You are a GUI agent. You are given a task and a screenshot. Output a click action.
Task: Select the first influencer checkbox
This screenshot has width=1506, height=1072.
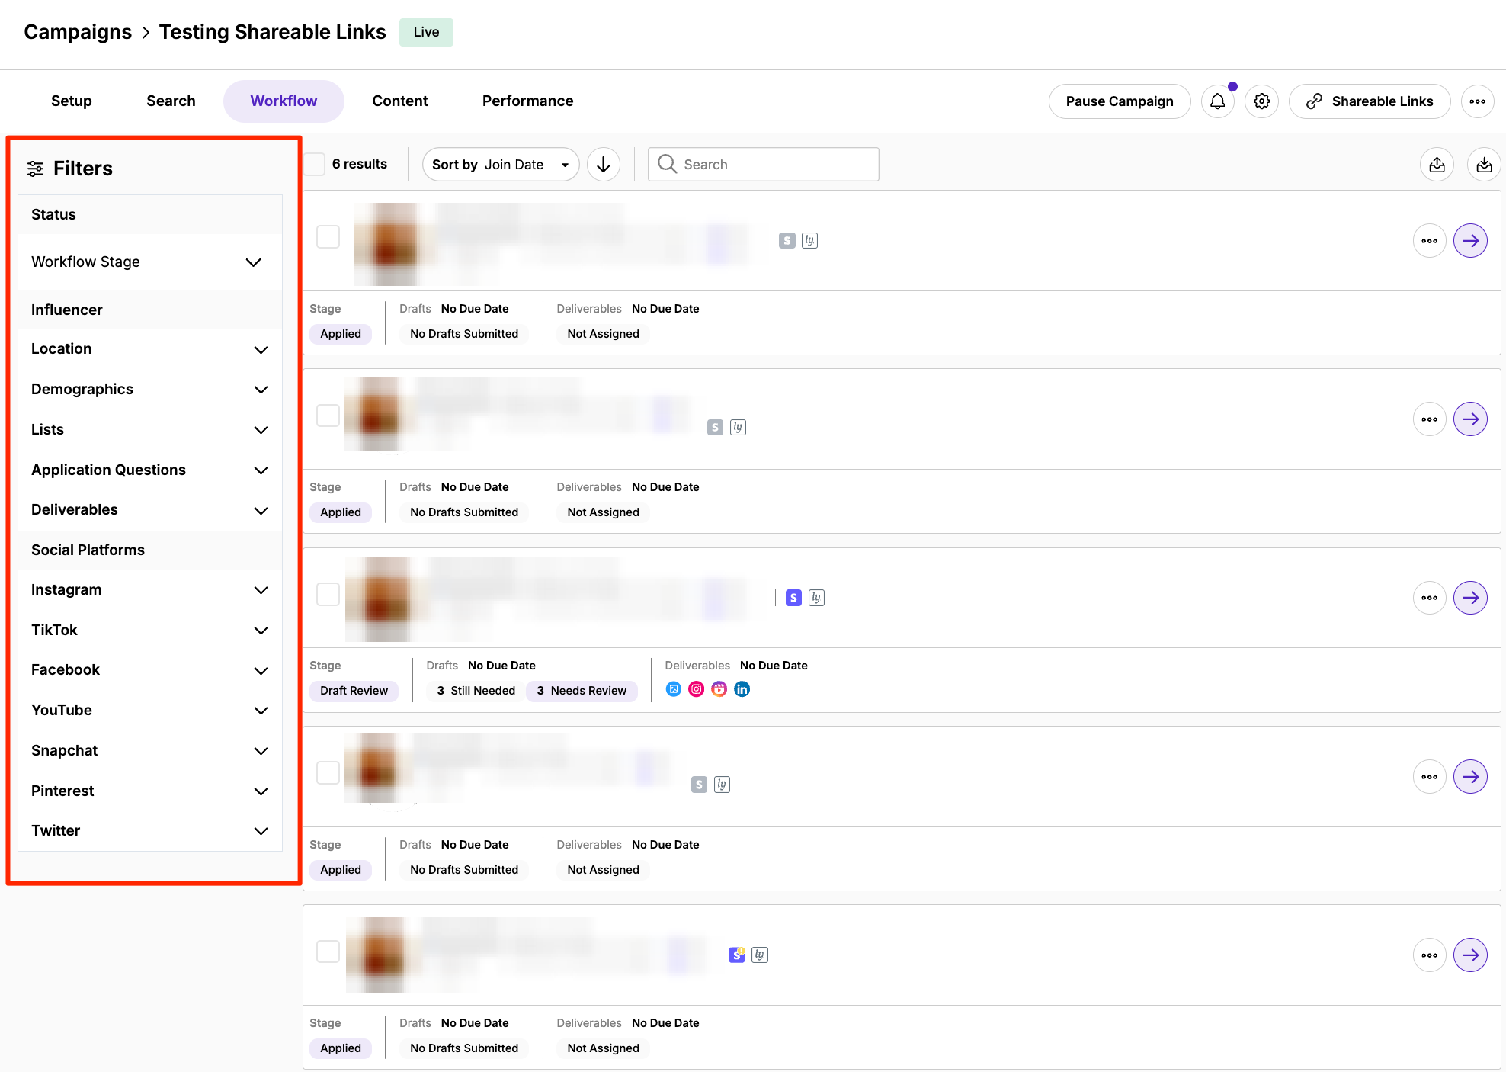(x=328, y=236)
